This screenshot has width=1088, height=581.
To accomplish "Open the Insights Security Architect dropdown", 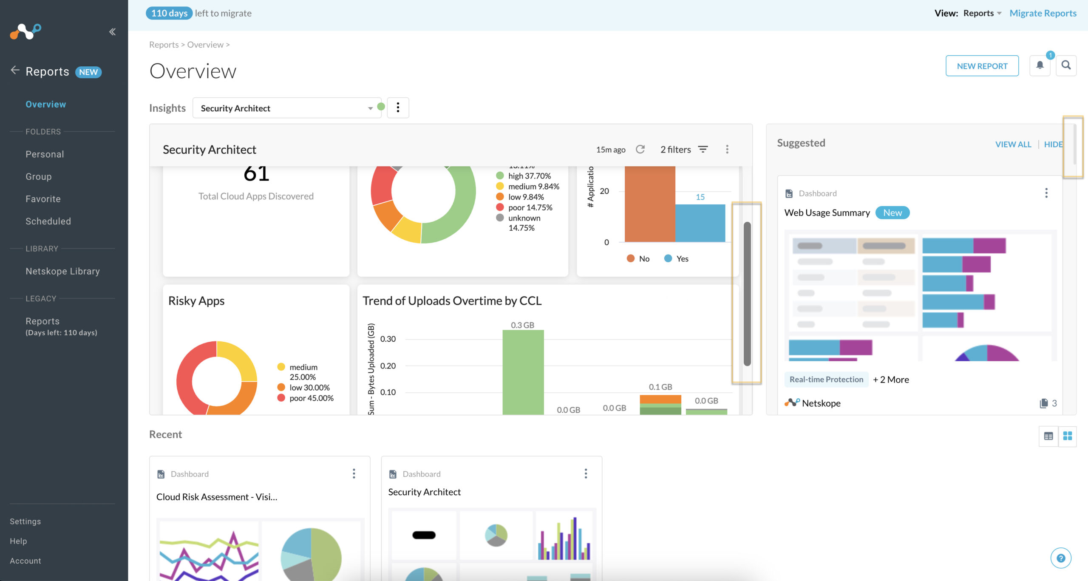I will coord(287,108).
